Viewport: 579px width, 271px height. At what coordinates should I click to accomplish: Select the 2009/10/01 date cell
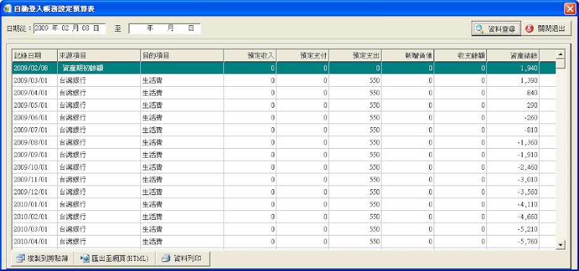(35, 167)
